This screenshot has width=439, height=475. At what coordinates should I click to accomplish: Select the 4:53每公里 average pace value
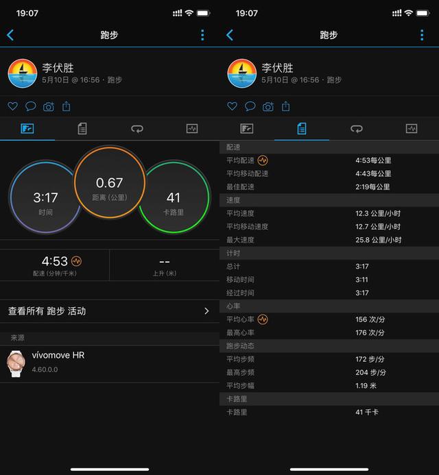[373, 160]
